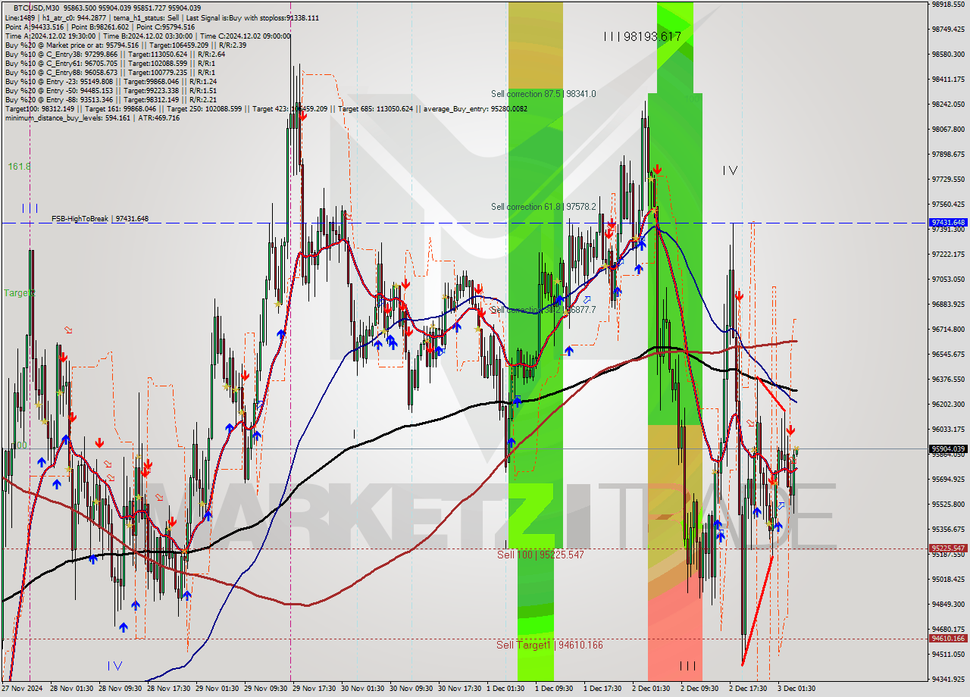Click 'Sell Target1 | 94610.166' label
Image resolution: width=970 pixels, height=697 pixels.
[549, 645]
